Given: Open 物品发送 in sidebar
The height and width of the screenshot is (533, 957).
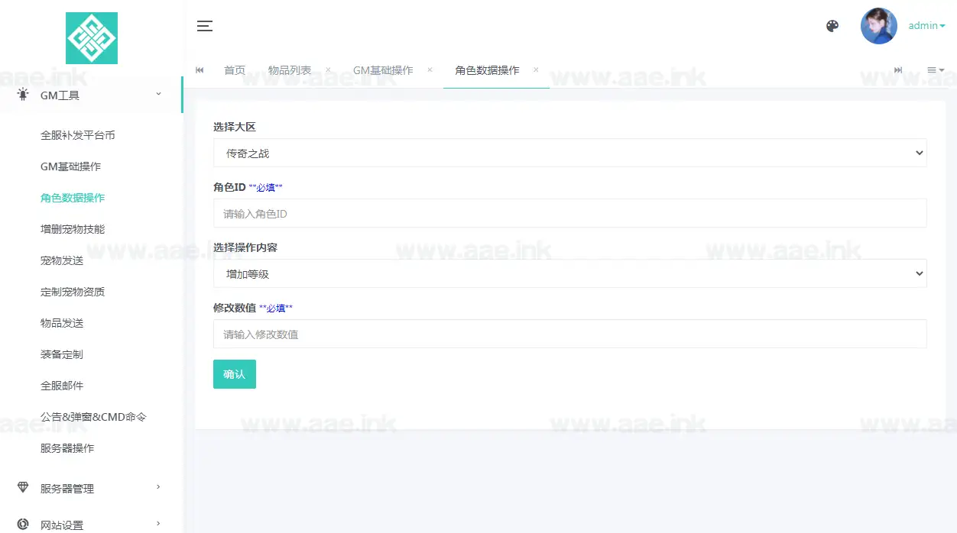Looking at the screenshot, I should click(62, 323).
